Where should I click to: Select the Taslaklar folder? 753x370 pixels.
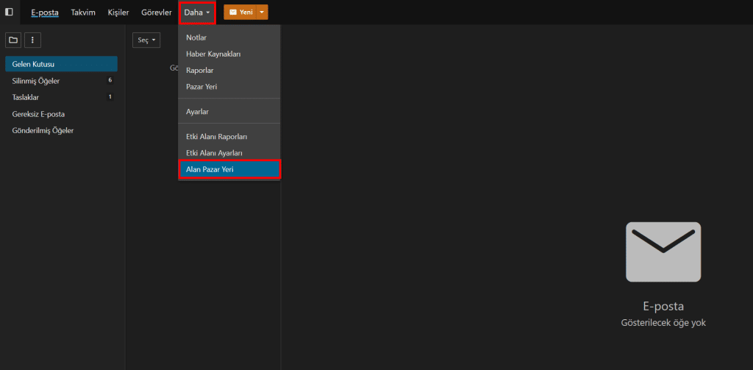coord(26,97)
